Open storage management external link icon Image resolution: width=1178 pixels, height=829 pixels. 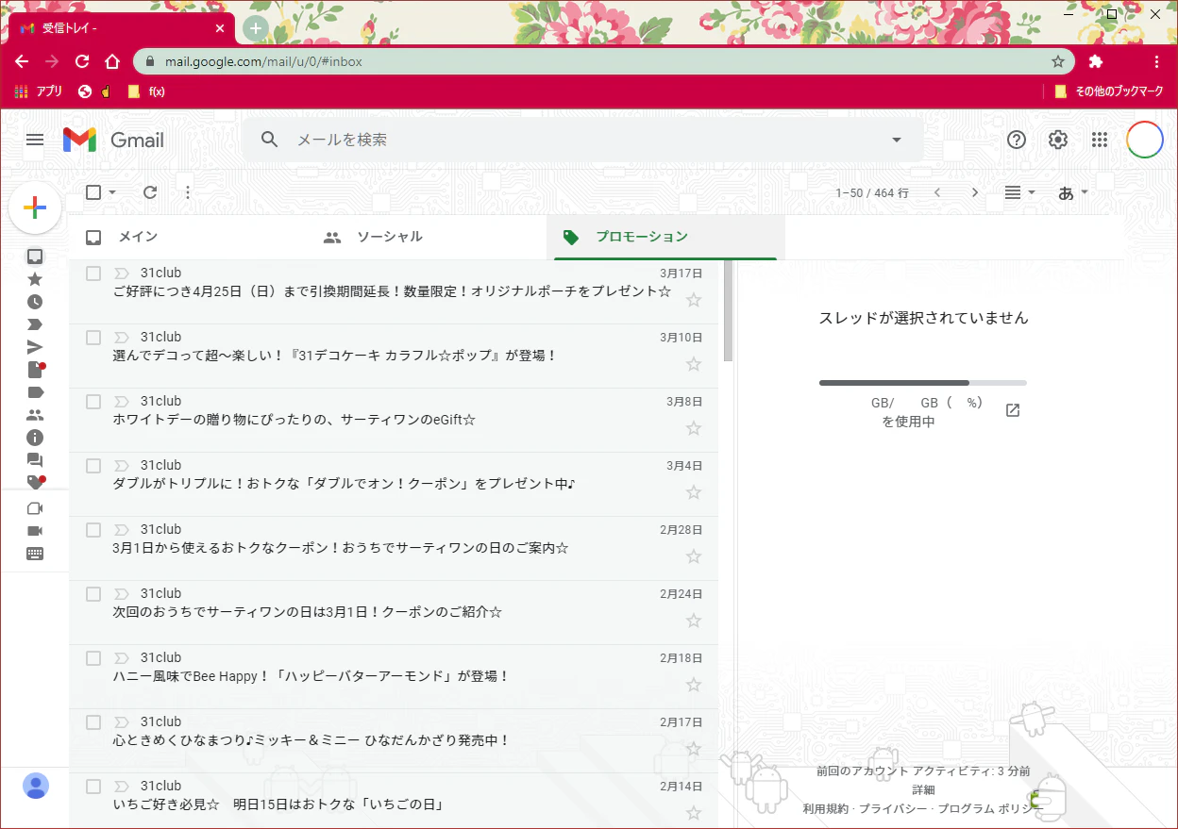[x=1013, y=410]
